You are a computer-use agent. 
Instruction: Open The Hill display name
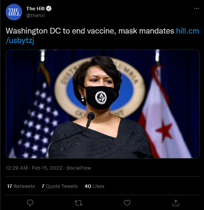(x=35, y=8)
